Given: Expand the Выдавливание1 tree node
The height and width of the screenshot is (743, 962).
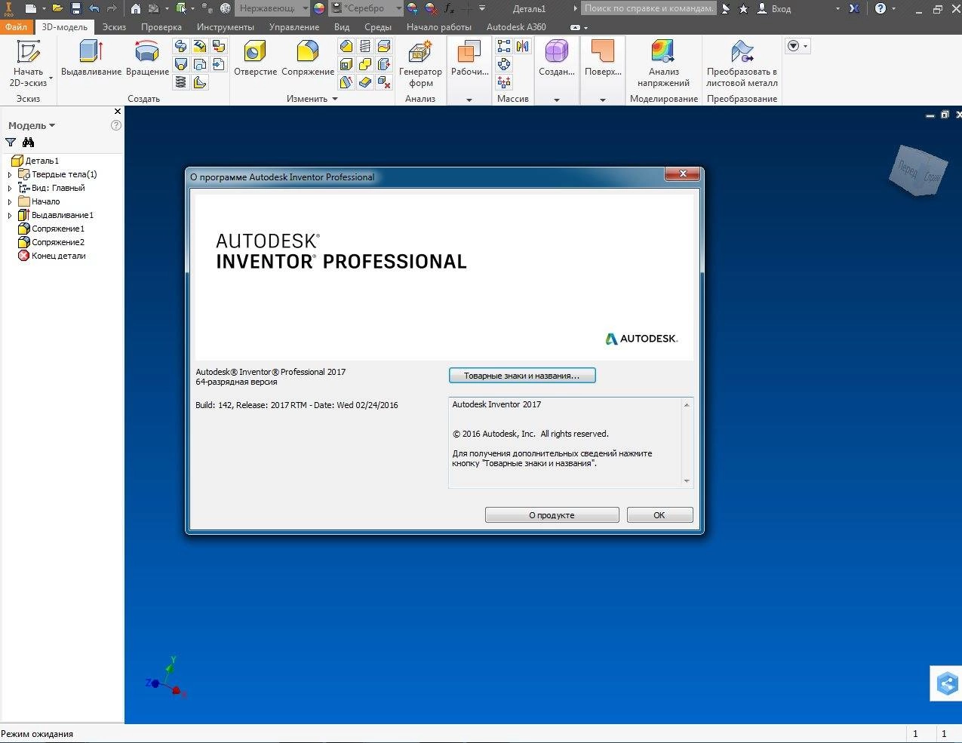Looking at the screenshot, I should (10, 215).
